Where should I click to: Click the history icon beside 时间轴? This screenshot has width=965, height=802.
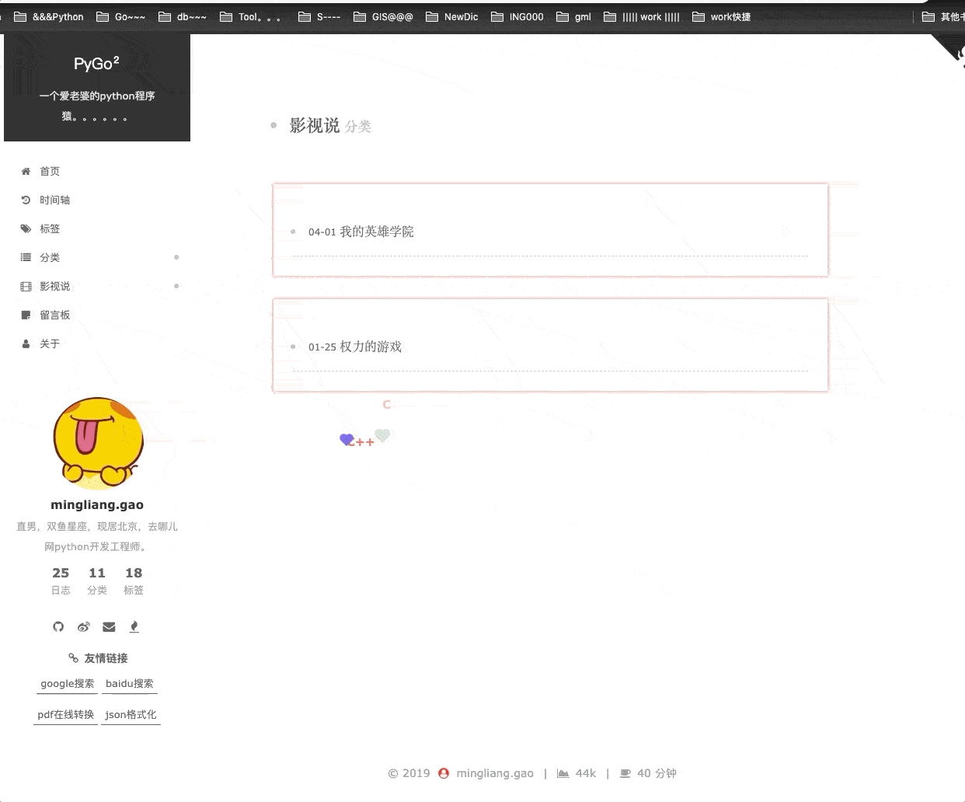[26, 200]
